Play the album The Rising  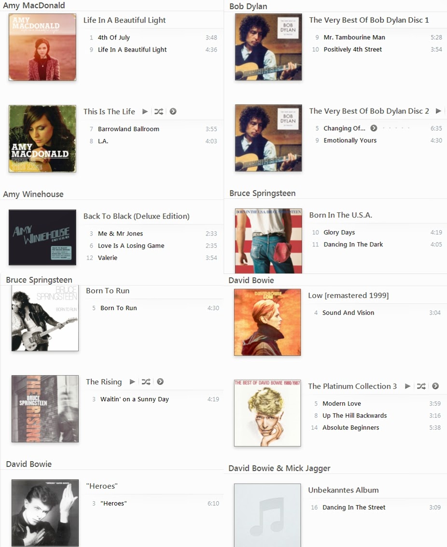click(x=132, y=382)
